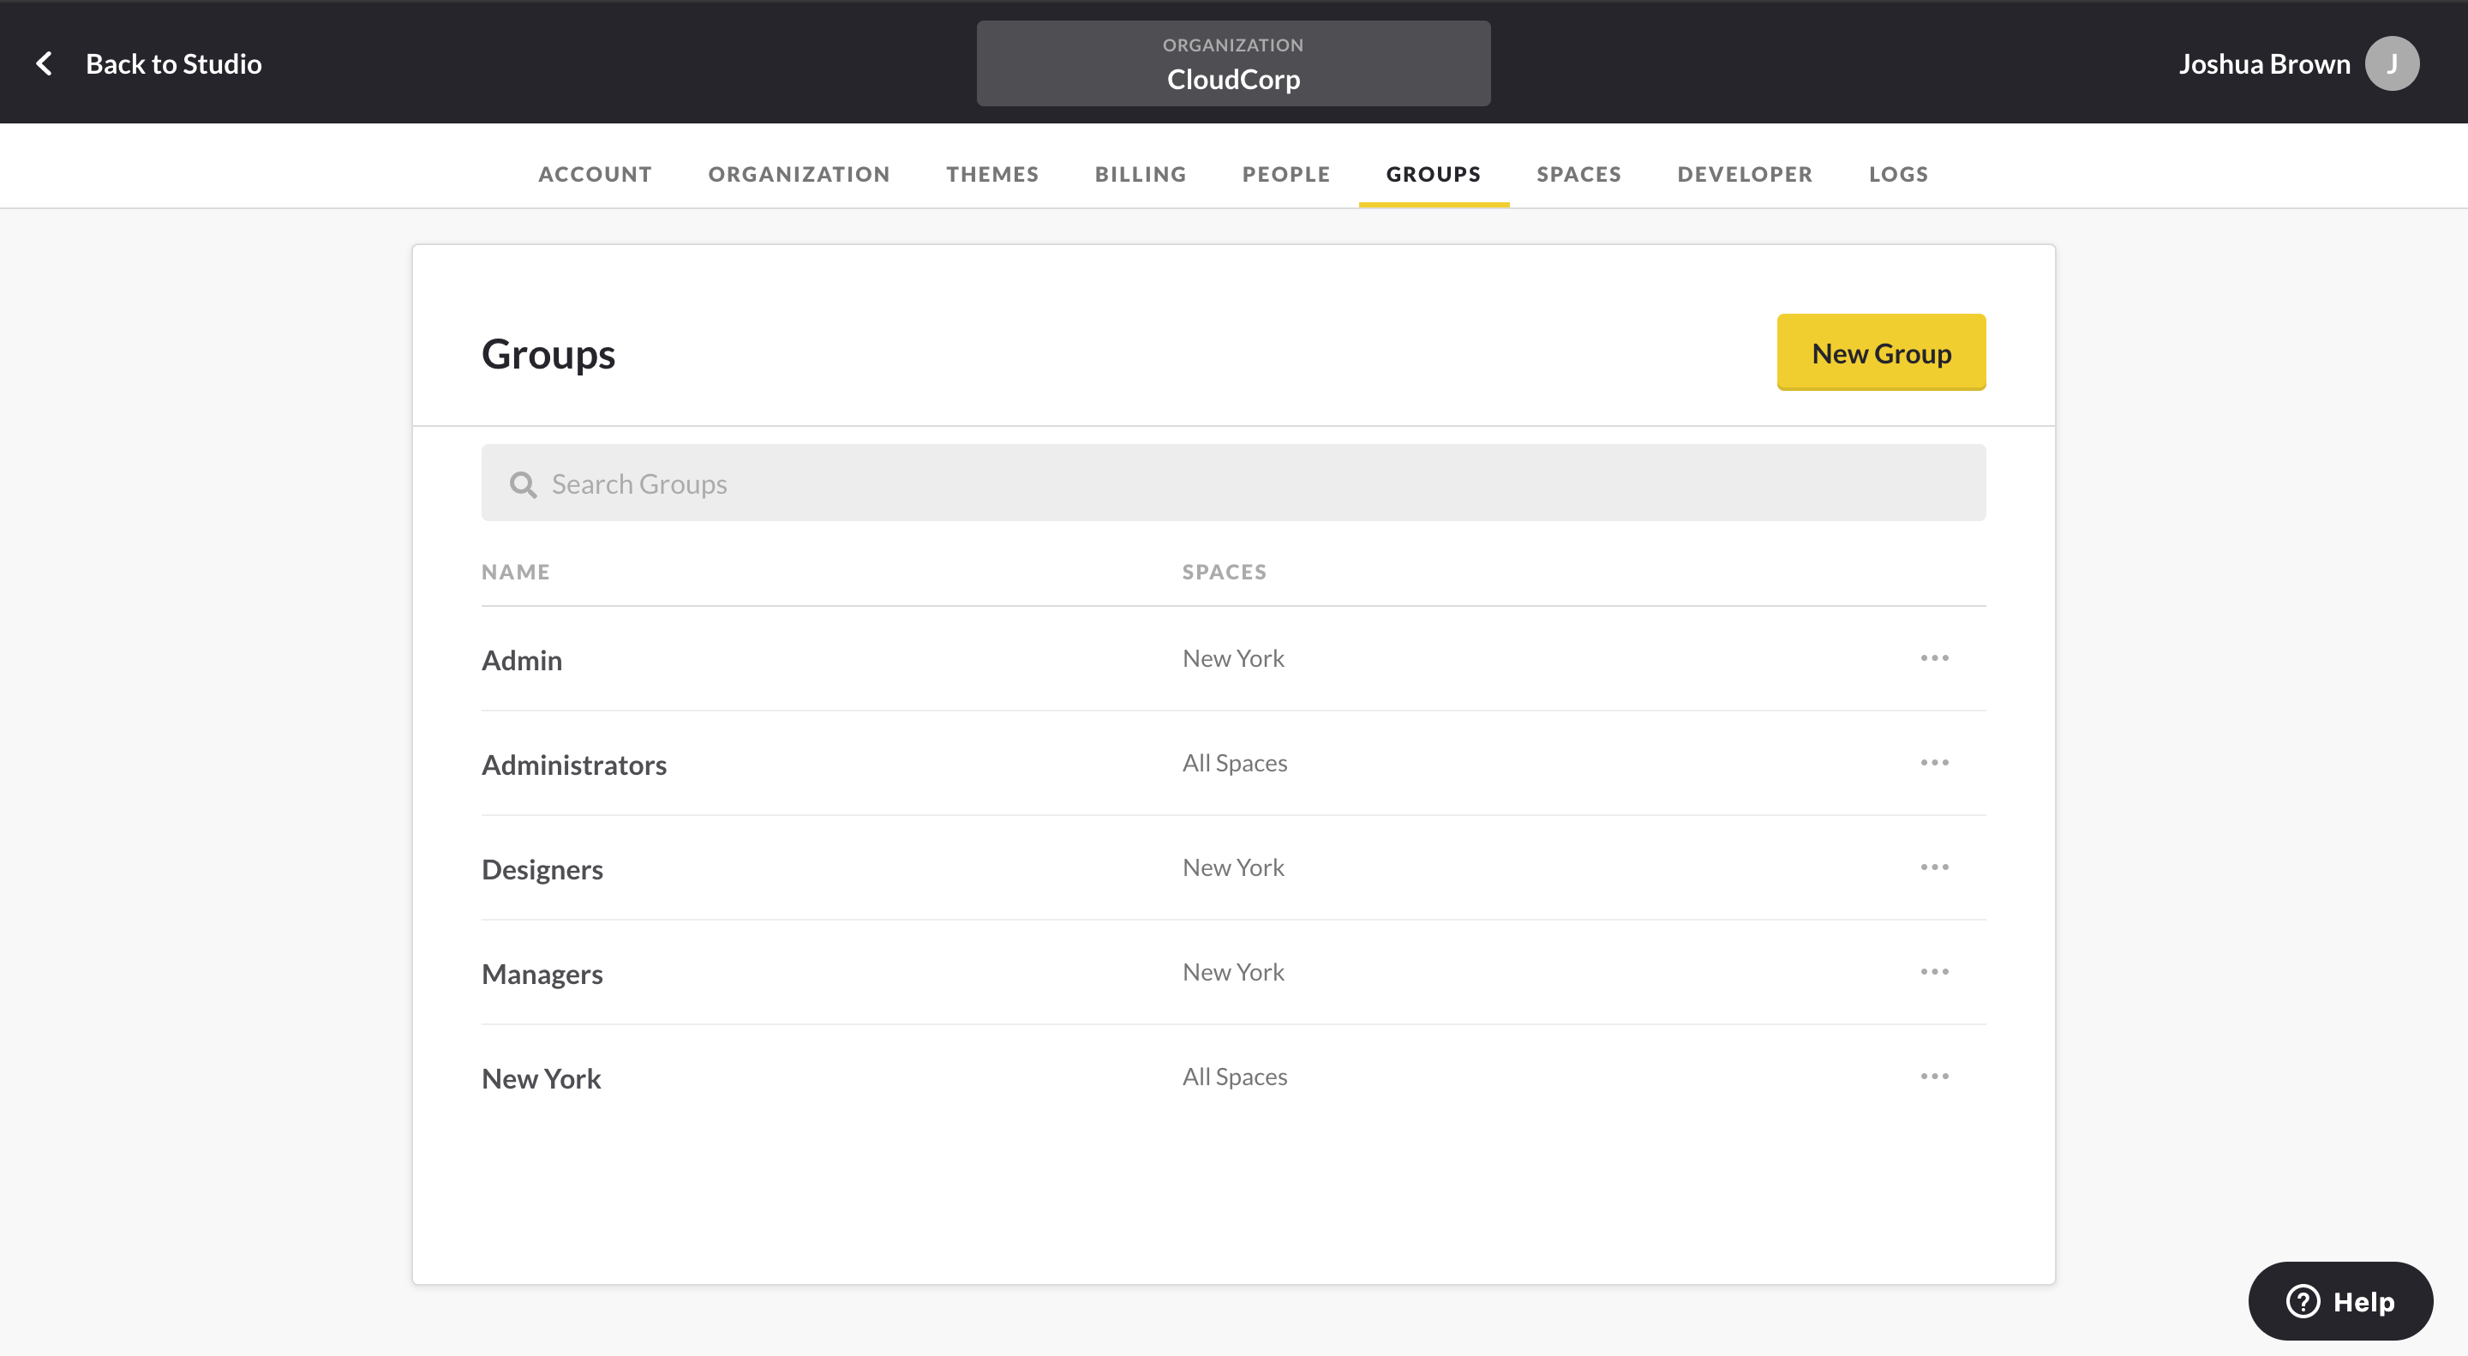Open Joshua Brown's avatar circle
This screenshot has height=1356, width=2468.
click(2393, 63)
